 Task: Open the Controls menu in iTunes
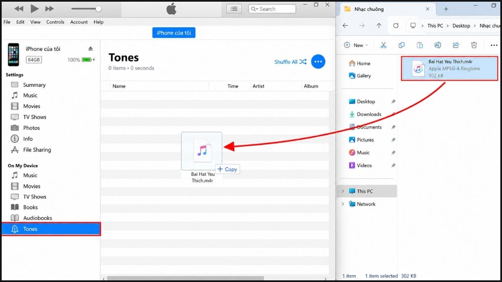click(x=55, y=22)
